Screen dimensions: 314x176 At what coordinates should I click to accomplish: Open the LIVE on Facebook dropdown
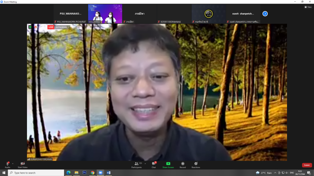62,27
